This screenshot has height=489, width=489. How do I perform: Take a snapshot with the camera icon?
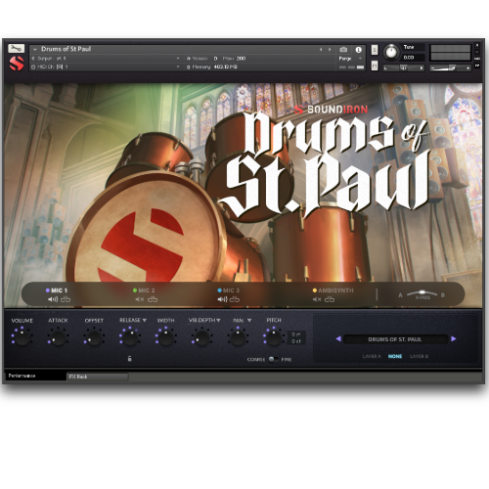click(343, 50)
